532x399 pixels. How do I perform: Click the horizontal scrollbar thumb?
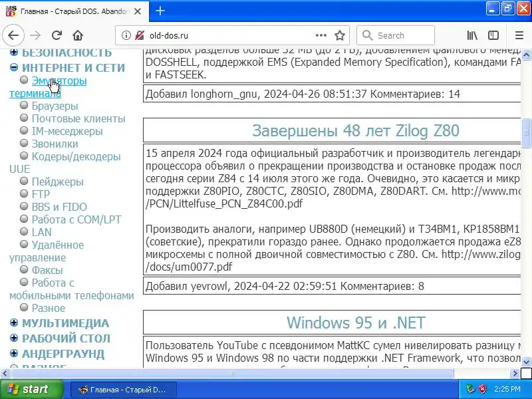[232, 374]
